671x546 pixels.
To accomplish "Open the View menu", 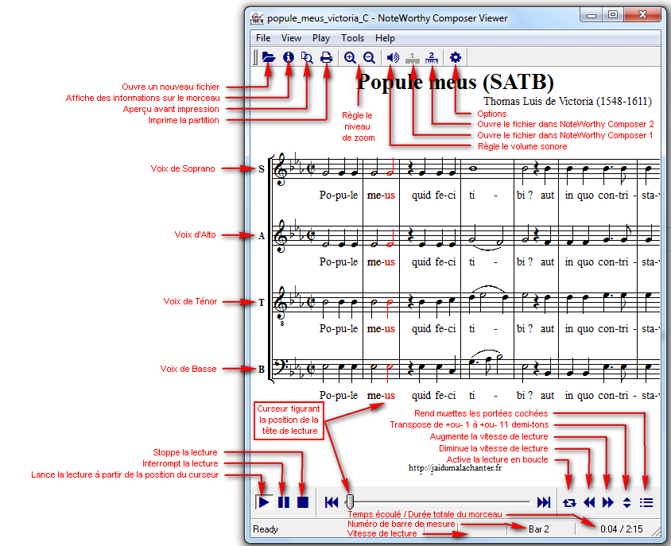I will point(291,38).
